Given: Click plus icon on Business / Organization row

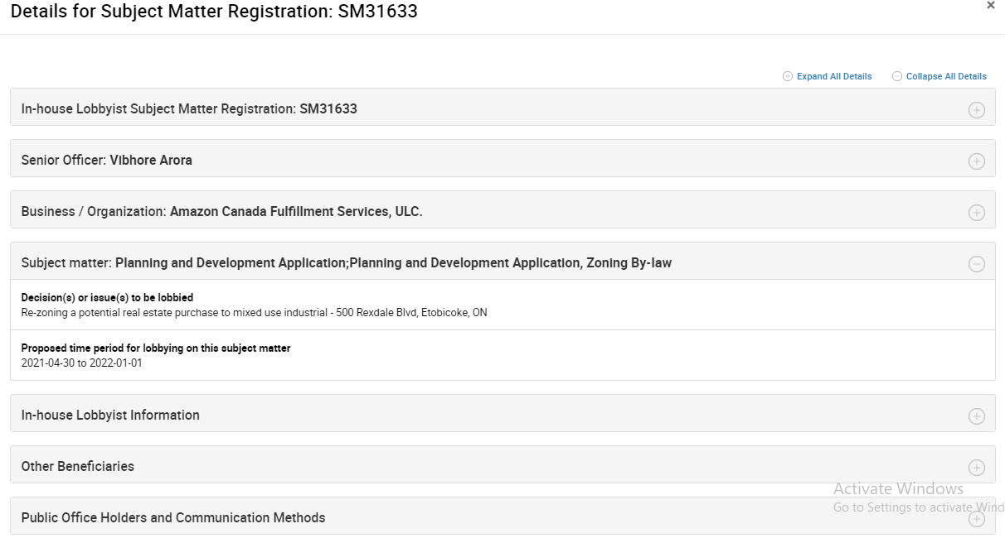Looking at the screenshot, I should click(977, 213).
